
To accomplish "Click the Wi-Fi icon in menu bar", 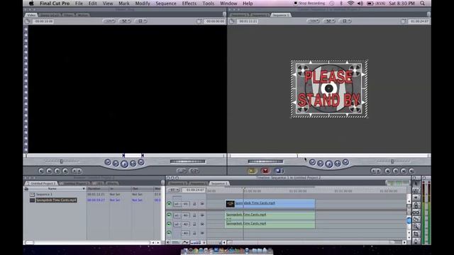I will [x=350, y=3].
